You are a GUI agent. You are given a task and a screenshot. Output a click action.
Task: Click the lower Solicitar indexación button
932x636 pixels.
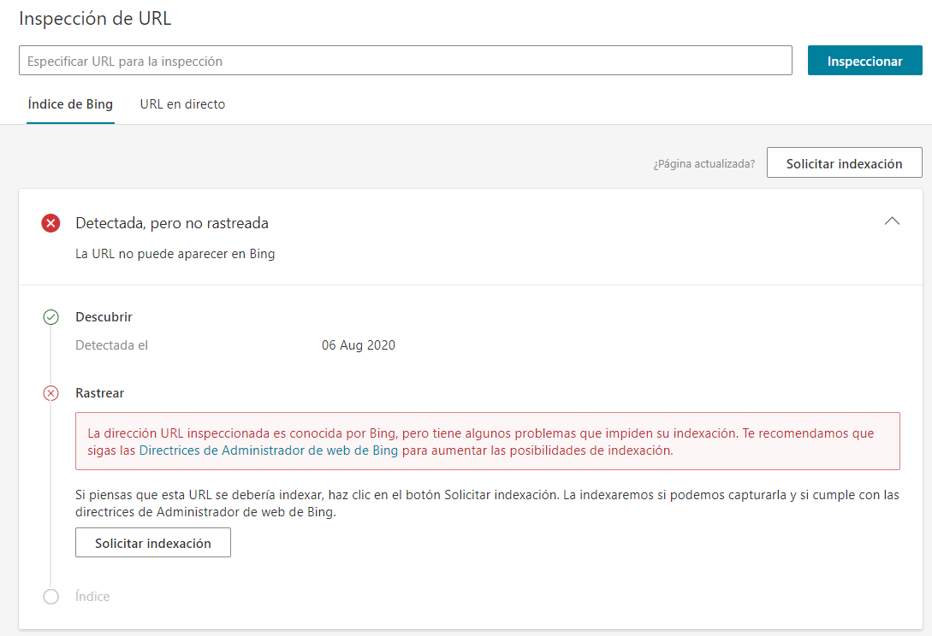tap(152, 542)
